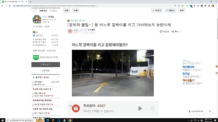Expand the 즐겨찾는 게시판 section arrow
This screenshot has width=218, height=122.
pos(57,77)
